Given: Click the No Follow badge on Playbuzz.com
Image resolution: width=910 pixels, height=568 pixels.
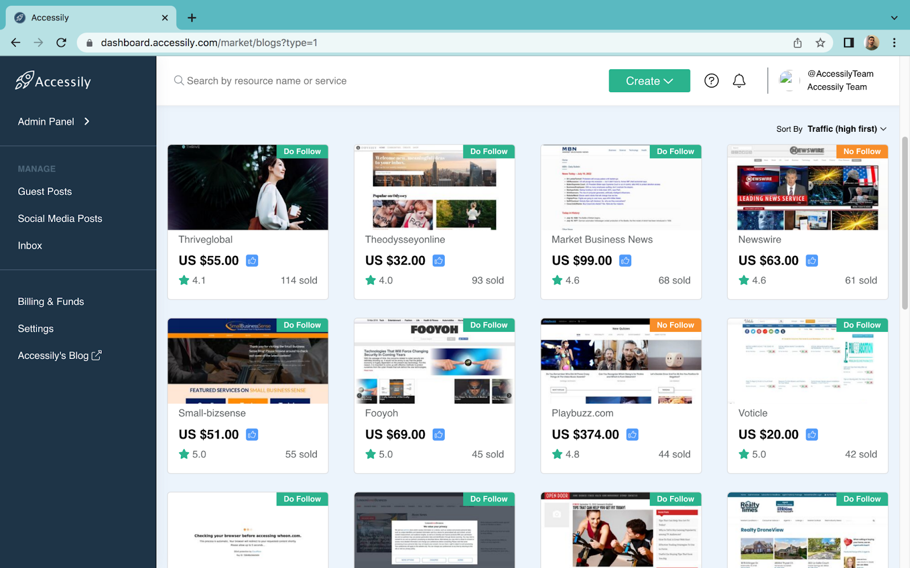Looking at the screenshot, I should (x=675, y=325).
